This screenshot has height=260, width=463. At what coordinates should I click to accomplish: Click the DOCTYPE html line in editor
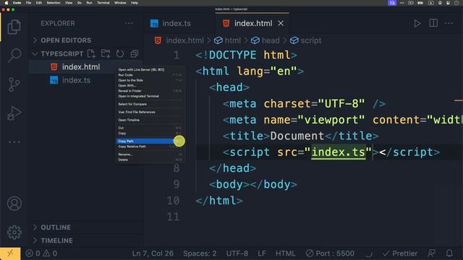tap(246, 55)
